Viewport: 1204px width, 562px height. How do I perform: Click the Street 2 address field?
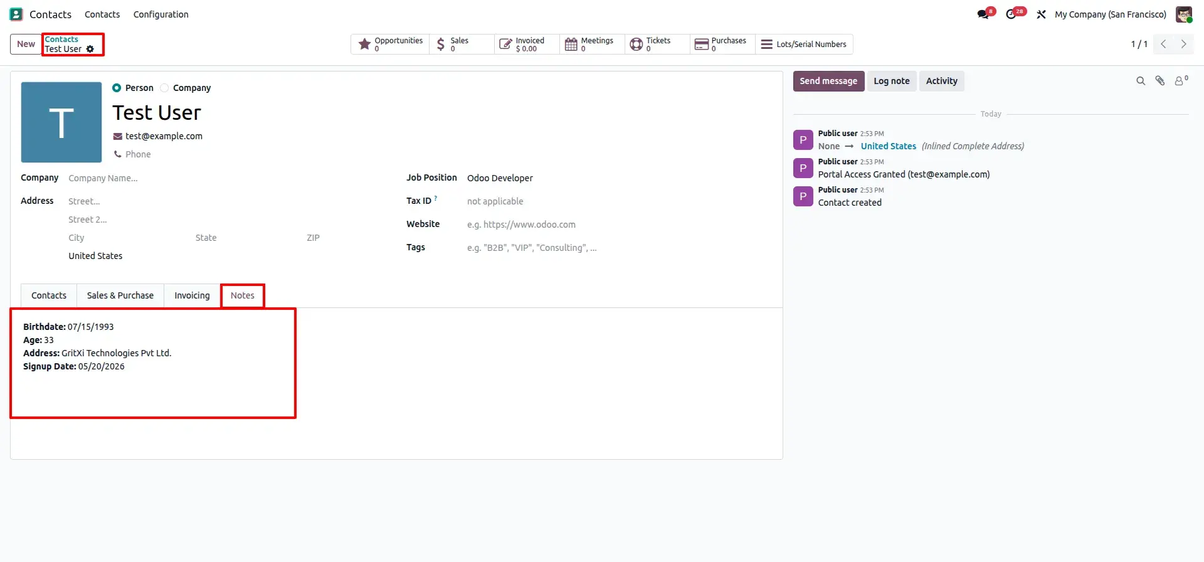point(226,220)
